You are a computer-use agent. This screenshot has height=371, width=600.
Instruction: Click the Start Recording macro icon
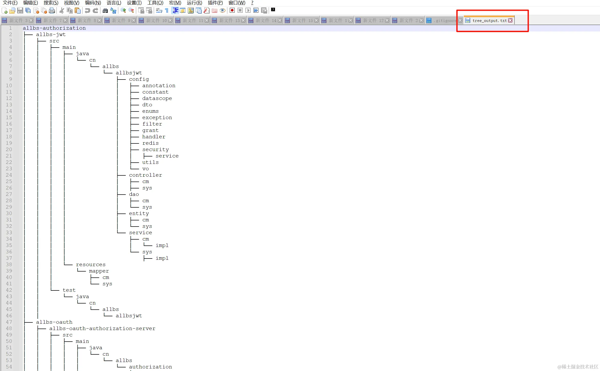232,10
